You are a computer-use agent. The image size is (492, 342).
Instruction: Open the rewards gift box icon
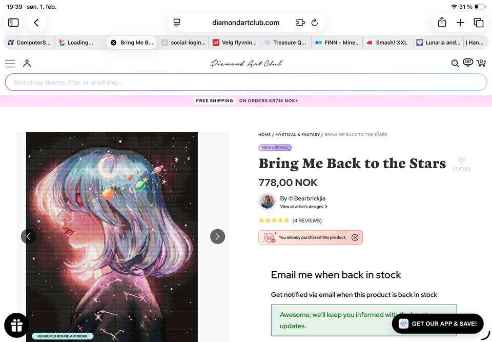pyautogui.click(x=16, y=325)
